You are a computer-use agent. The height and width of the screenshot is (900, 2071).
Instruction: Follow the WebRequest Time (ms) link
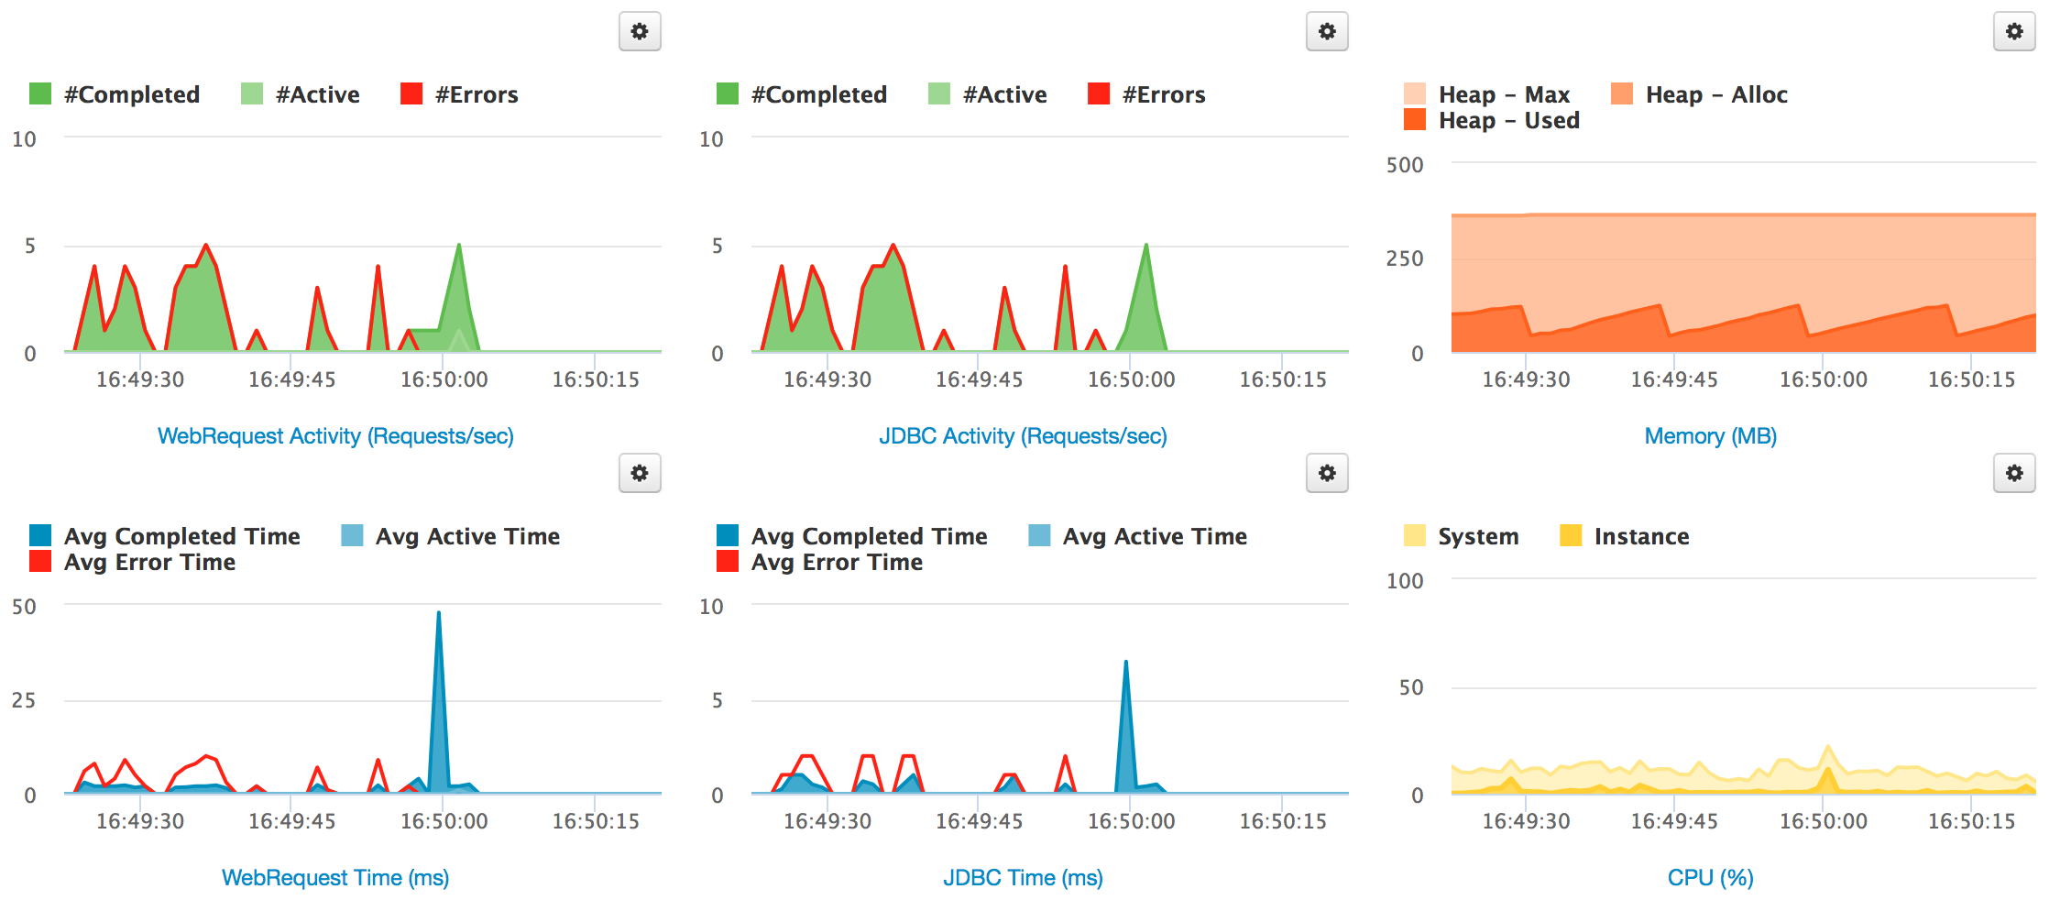pyautogui.click(x=335, y=878)
